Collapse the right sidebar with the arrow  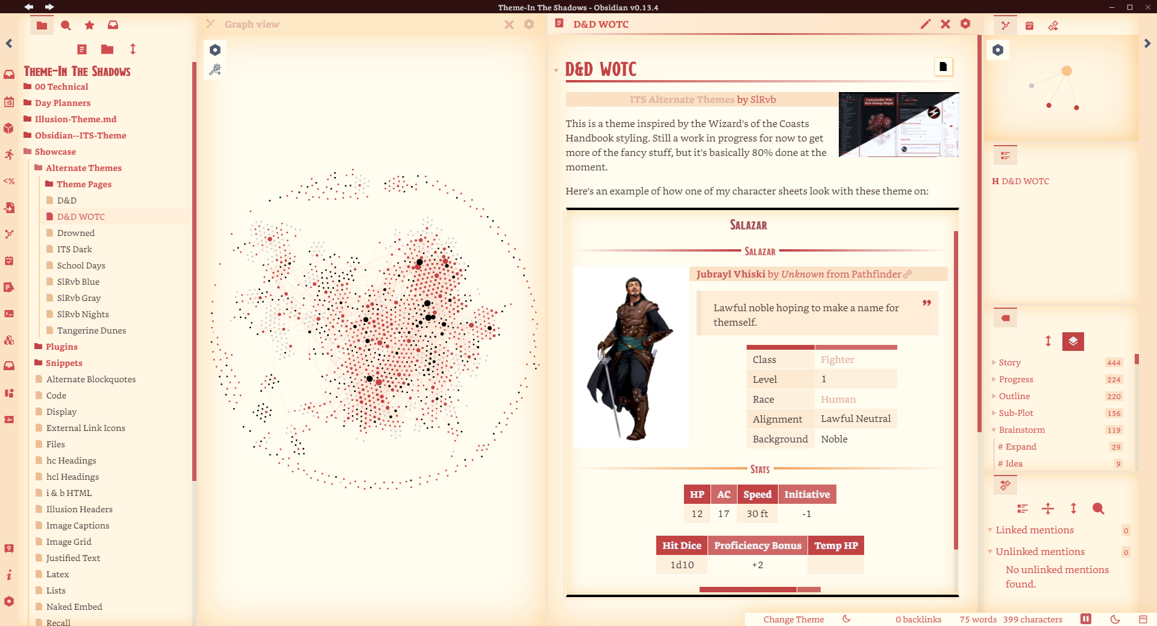point(1147,43)
